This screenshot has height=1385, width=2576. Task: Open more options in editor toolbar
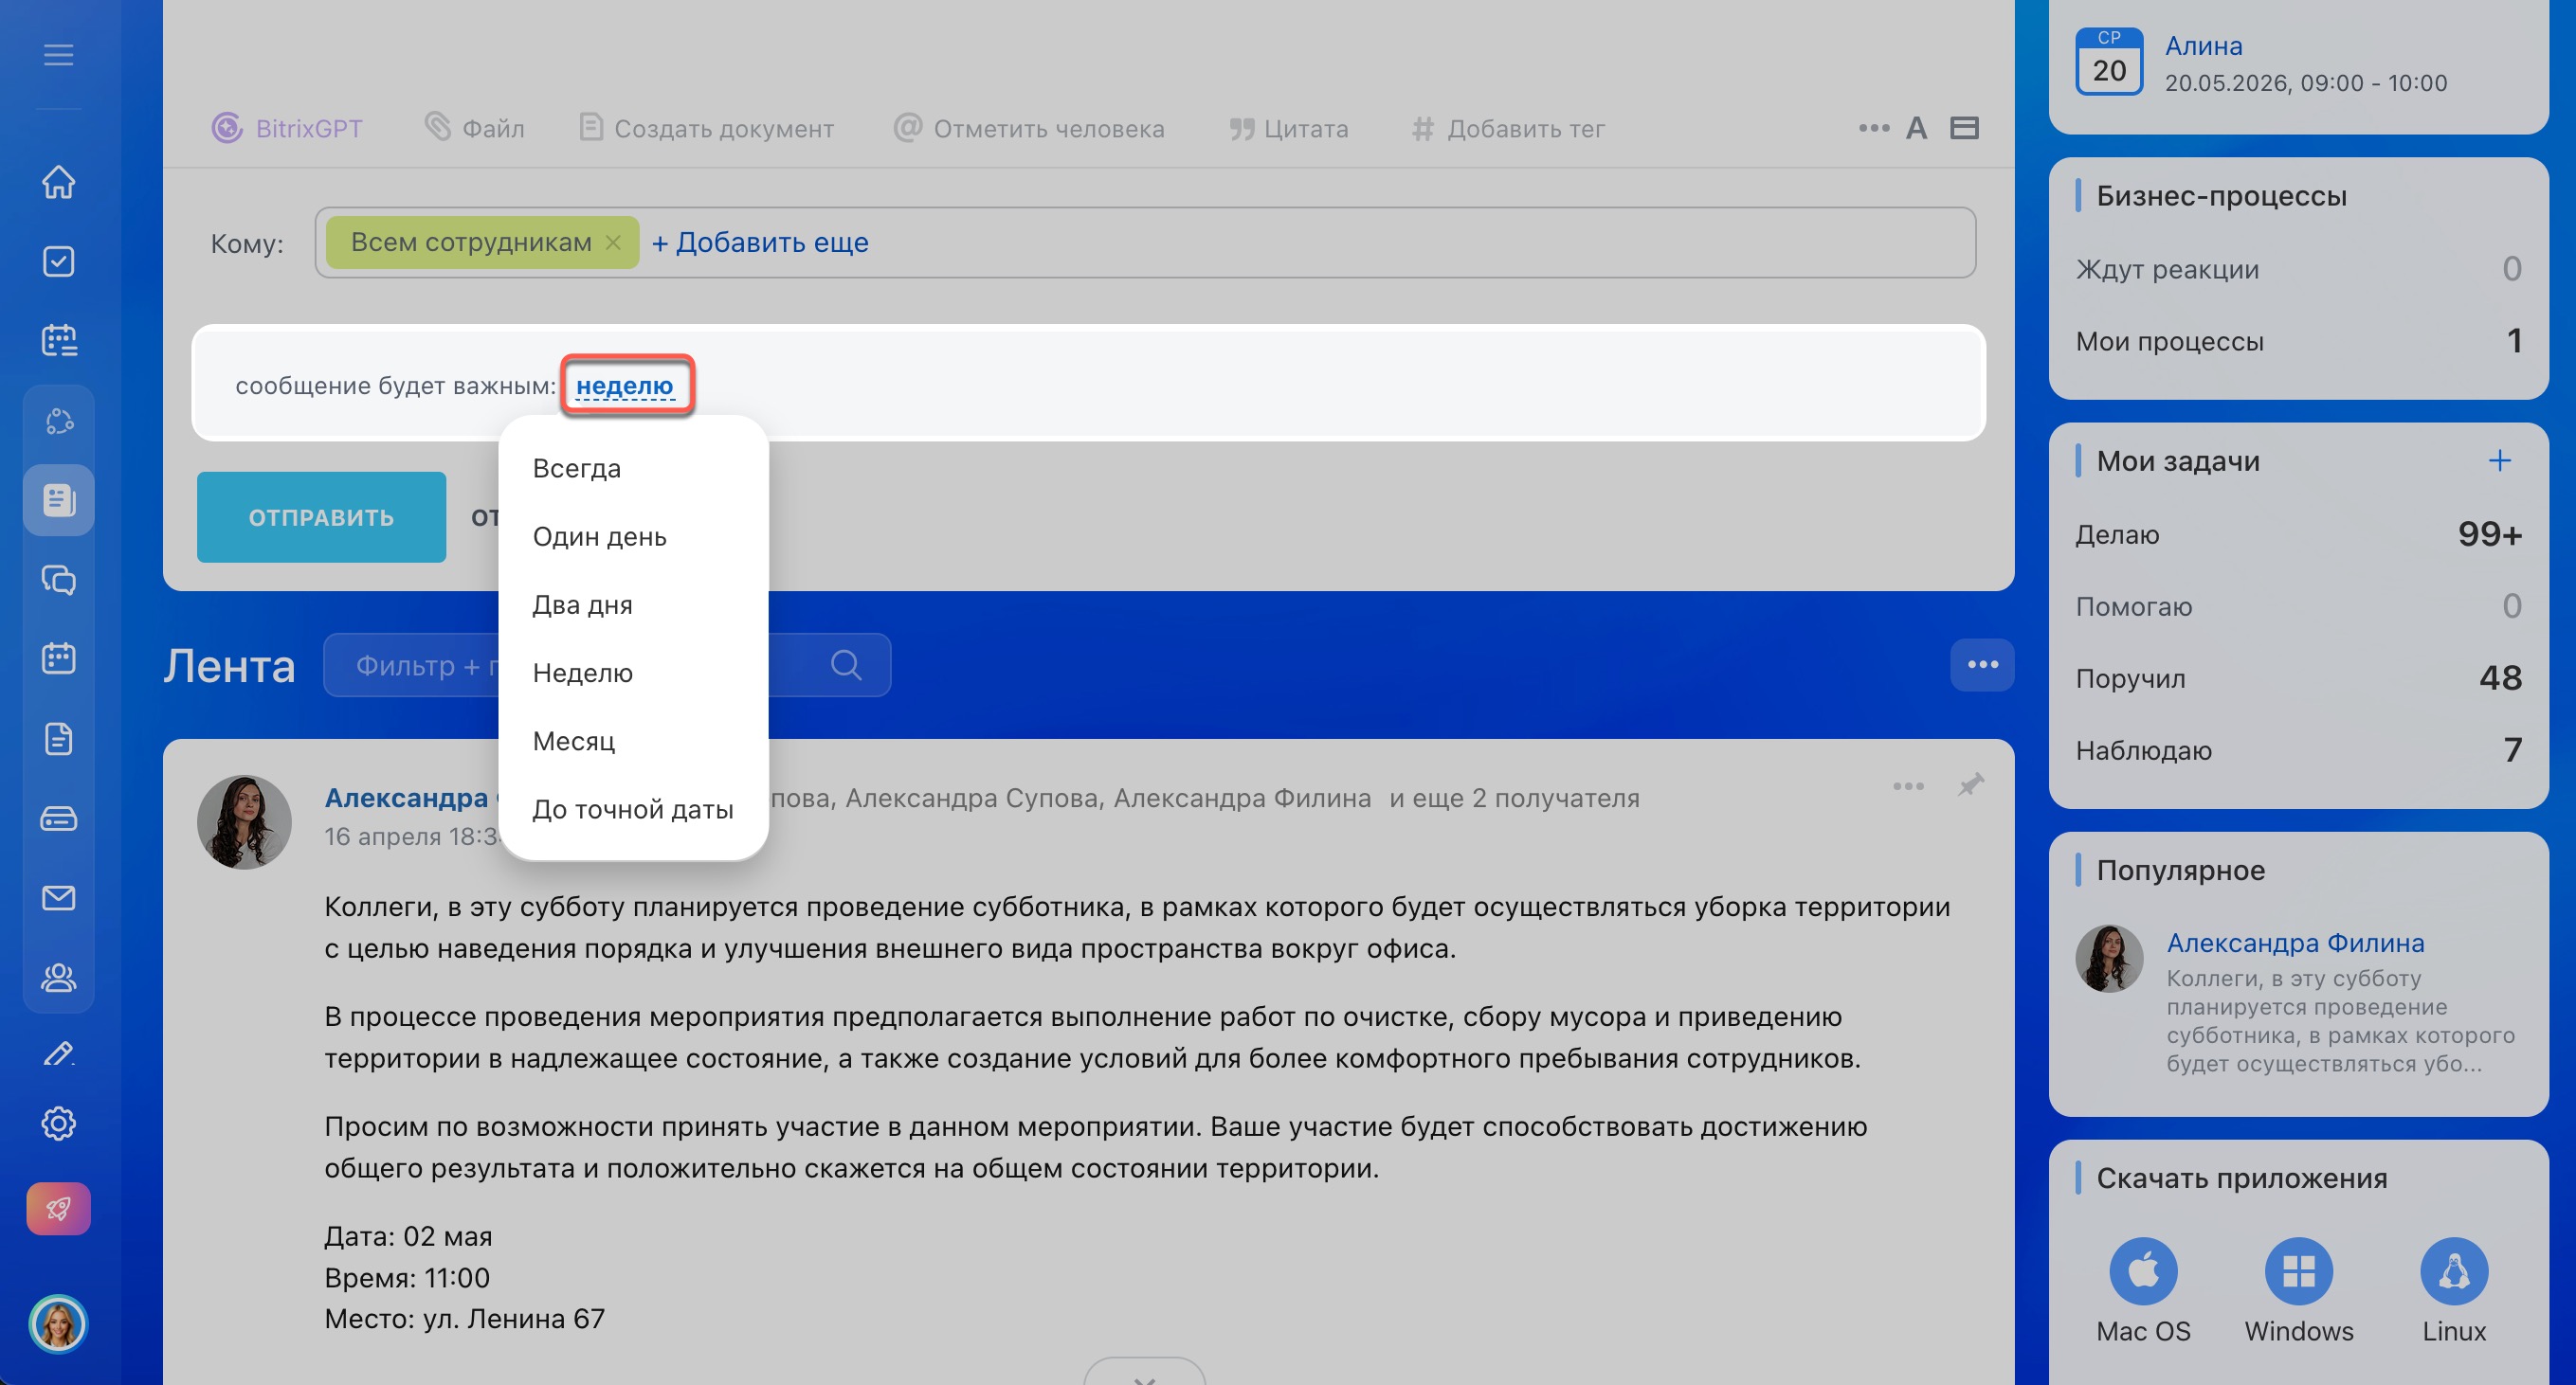point(1873,128)
